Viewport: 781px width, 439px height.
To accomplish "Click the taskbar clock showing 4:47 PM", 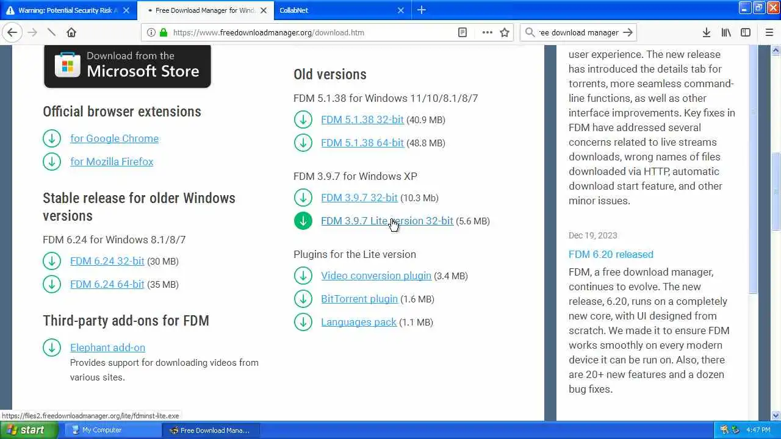I will [x=758, y=430].
